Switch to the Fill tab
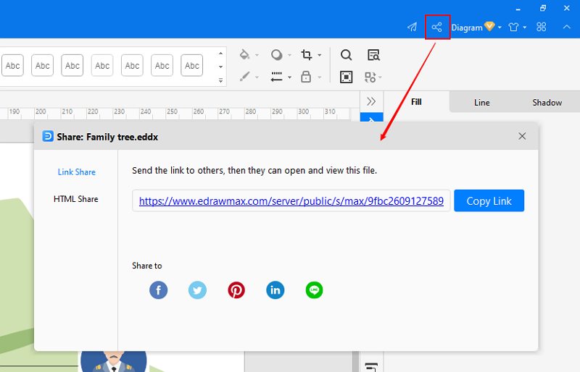580x372 pixels. 416,102
